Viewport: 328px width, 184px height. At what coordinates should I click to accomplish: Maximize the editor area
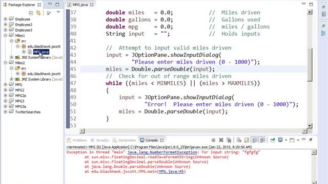(x=311, y=4)
